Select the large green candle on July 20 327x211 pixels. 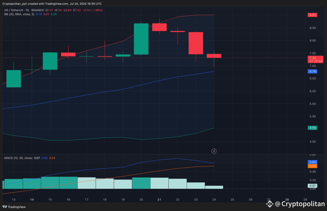[141, 39]
